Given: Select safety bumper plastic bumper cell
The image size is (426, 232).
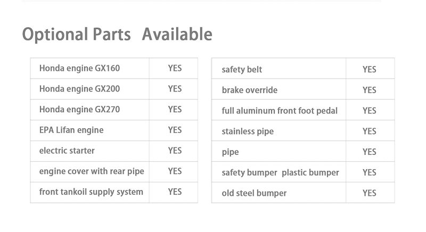Looking at the screenshot, I should (x=280, y=173).
